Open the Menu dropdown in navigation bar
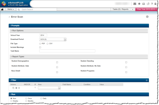The height and width of the screenshot is (105, 159). [x=10, y=9]
